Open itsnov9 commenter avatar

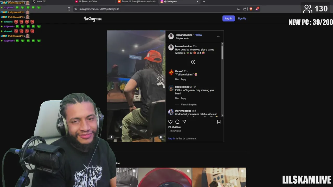tap(171, 73)
